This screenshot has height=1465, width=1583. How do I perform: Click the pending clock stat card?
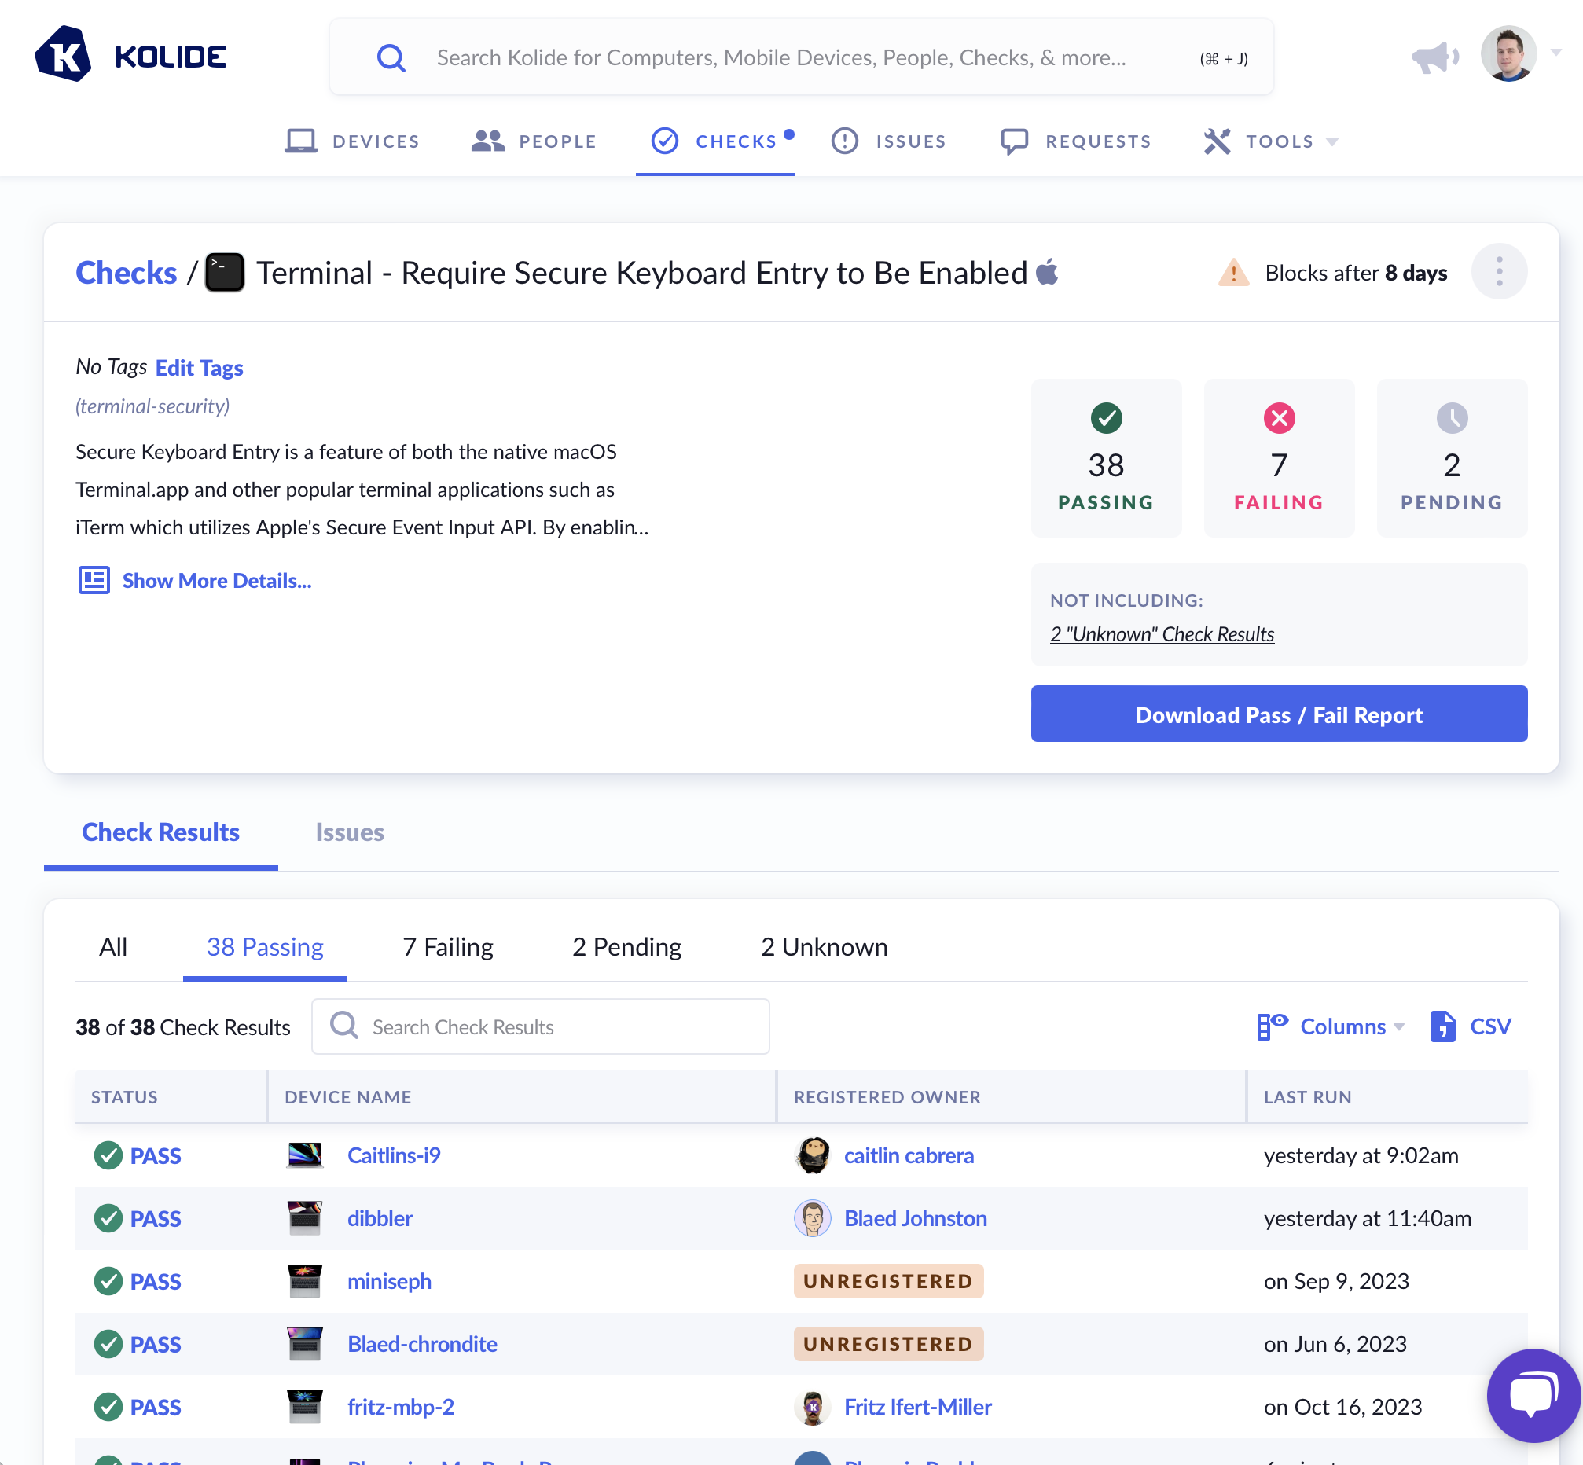(1451, 458)
